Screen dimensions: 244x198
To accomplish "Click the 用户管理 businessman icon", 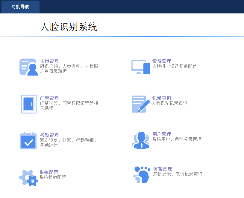I will 141,140.
